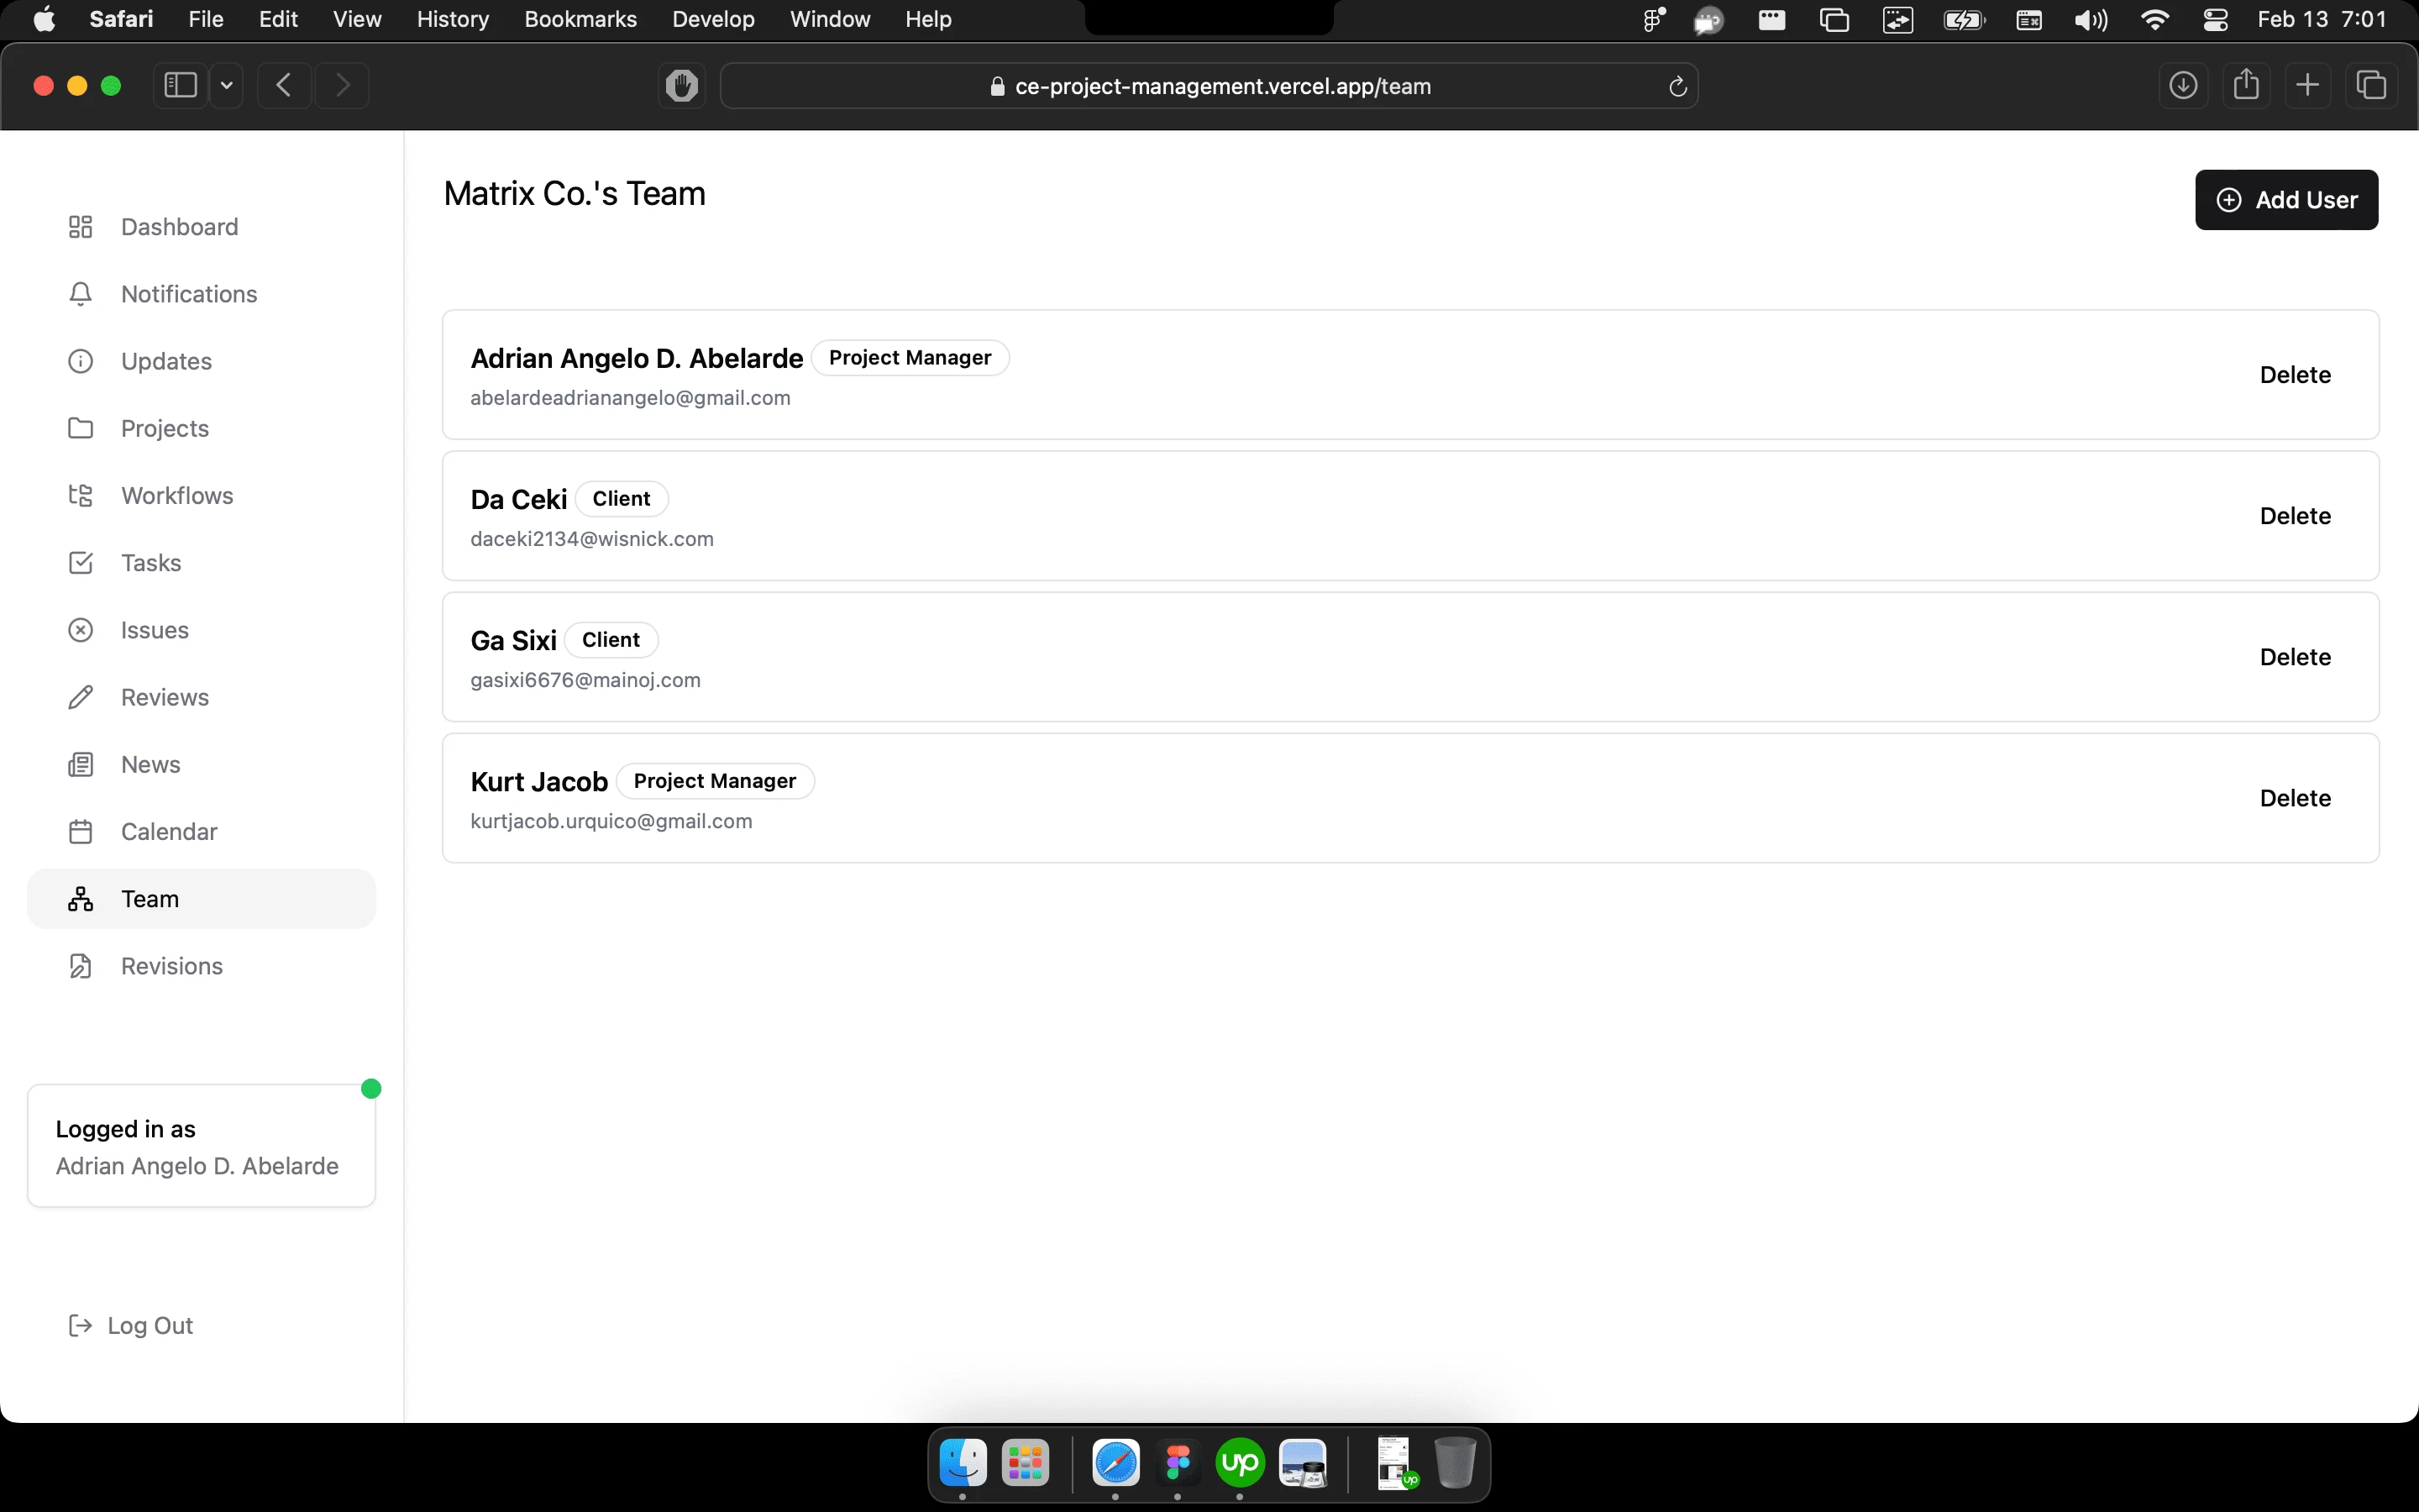Click email abelardeadrianangelo@gmail.com
2419x1512 pixels.
631,398
